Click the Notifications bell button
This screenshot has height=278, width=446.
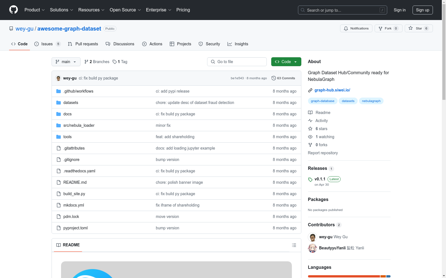[x=356, y=28]
